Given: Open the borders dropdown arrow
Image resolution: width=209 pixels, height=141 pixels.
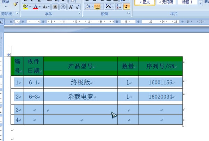Looking at the screenshot, I should [x=102, y=6].
